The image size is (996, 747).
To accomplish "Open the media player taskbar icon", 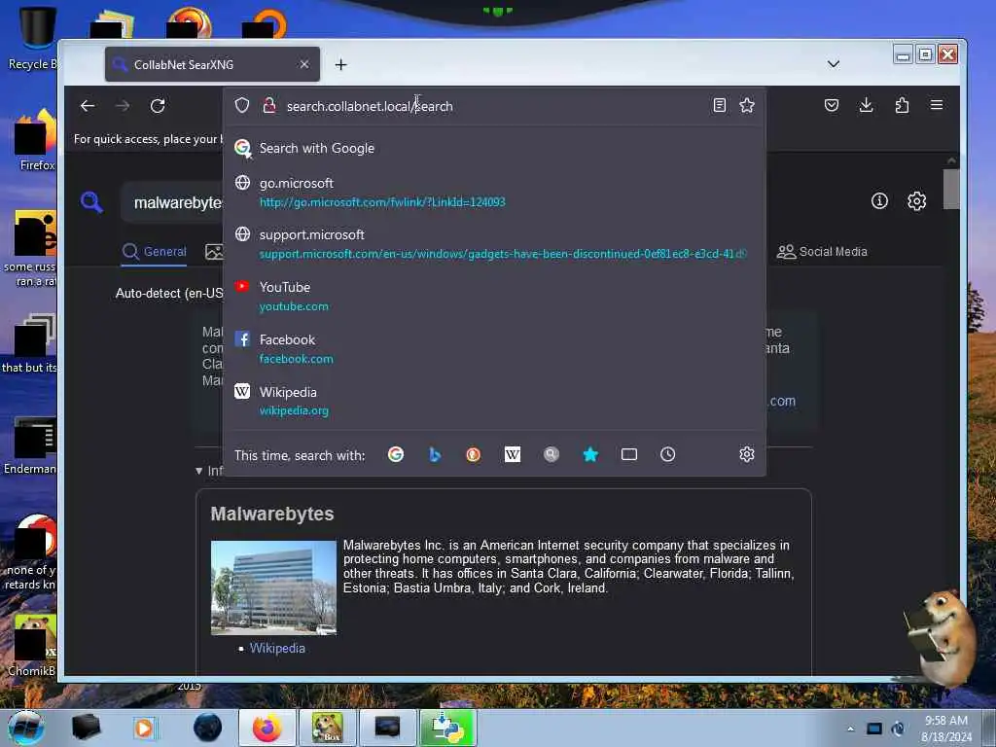I will coord(144,728).
